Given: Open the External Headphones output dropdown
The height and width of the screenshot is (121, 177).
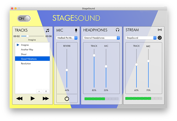Looking at the screenshot, I should pos(101,38).
